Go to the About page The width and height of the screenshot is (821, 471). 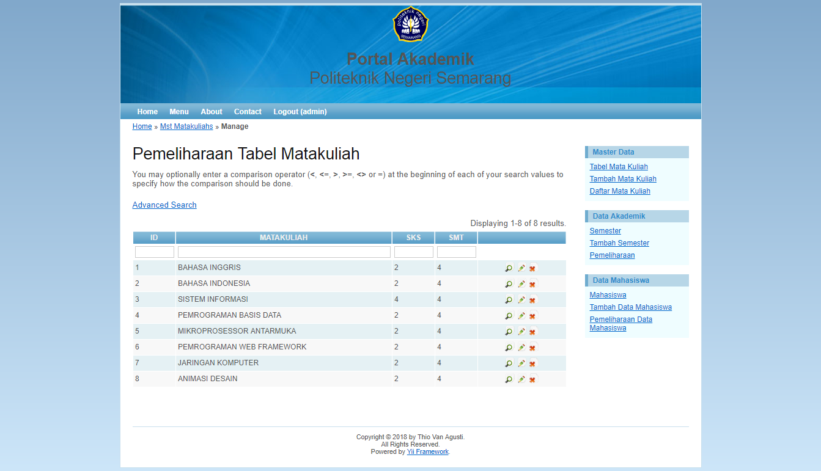[x=212, y=112]
